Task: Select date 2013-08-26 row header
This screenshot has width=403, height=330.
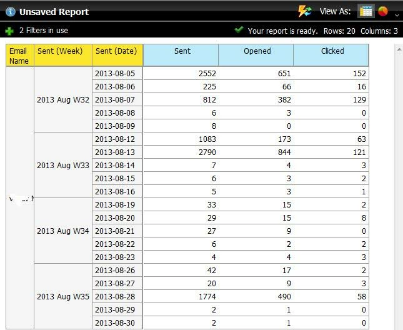Action: [117, 270]
